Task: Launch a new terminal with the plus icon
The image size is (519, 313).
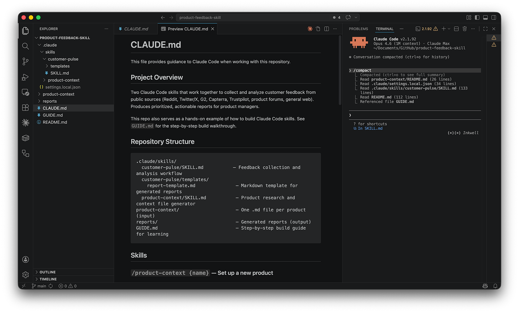Action: [x=443, y=29]
